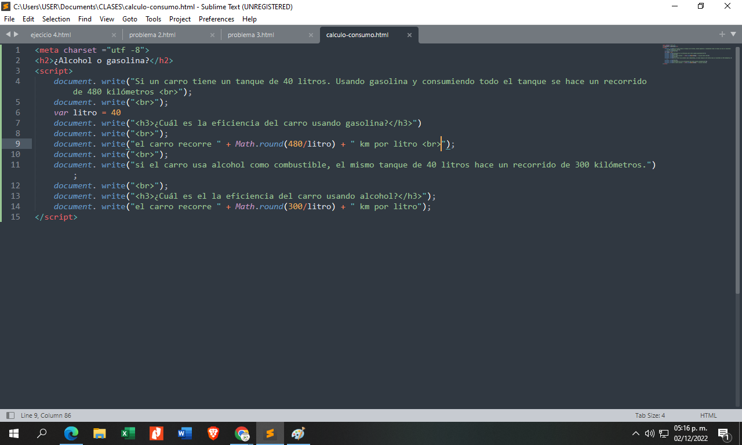Screen dimensions: 742x445
Task: Click the minimap code preview
Action: pyautogui.click(x=697, y=54)
